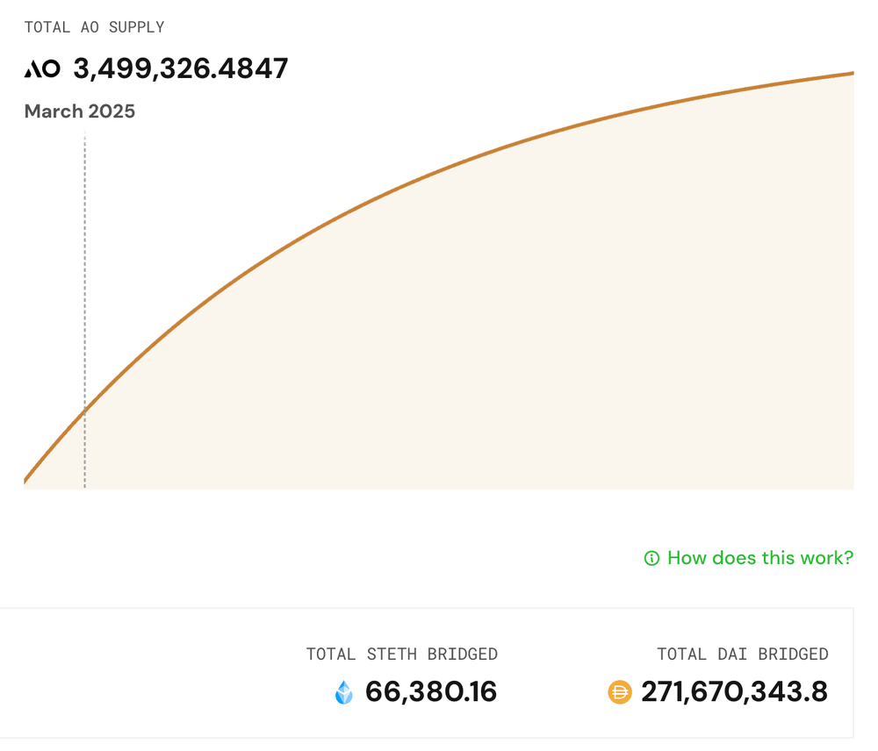
Task: Click the stETH droplet icon
Action: [x=344, y=693]
